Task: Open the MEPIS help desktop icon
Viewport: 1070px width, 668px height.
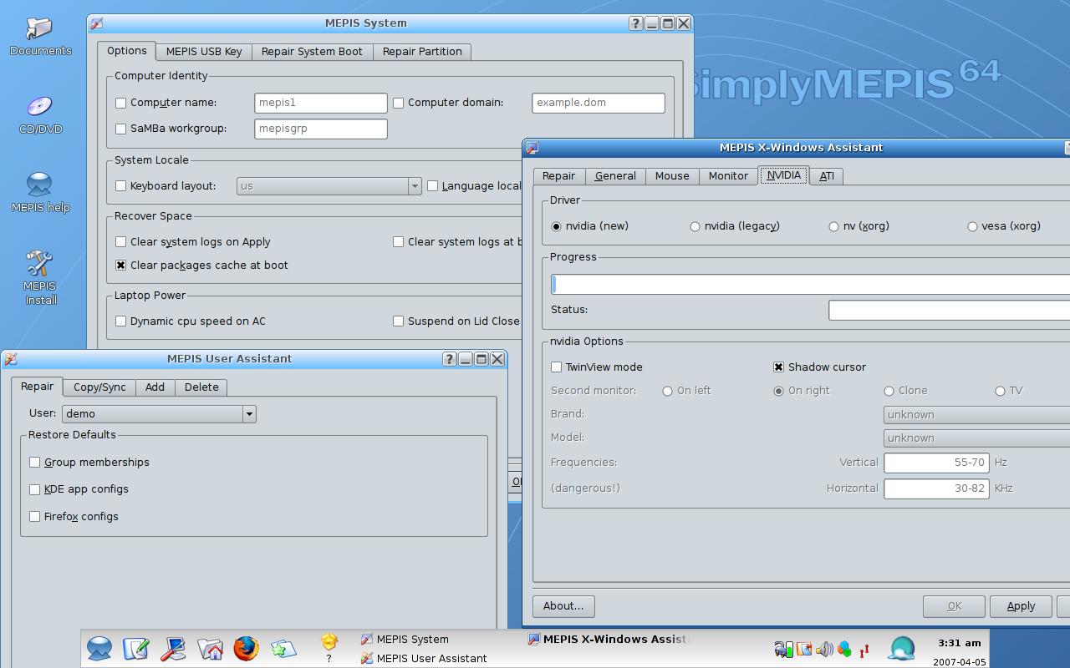Action: (40, 192)
